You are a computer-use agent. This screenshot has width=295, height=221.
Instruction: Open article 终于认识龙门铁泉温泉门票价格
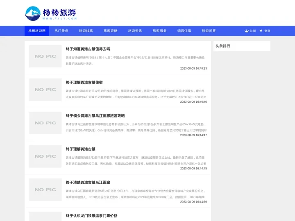point(92,216)
